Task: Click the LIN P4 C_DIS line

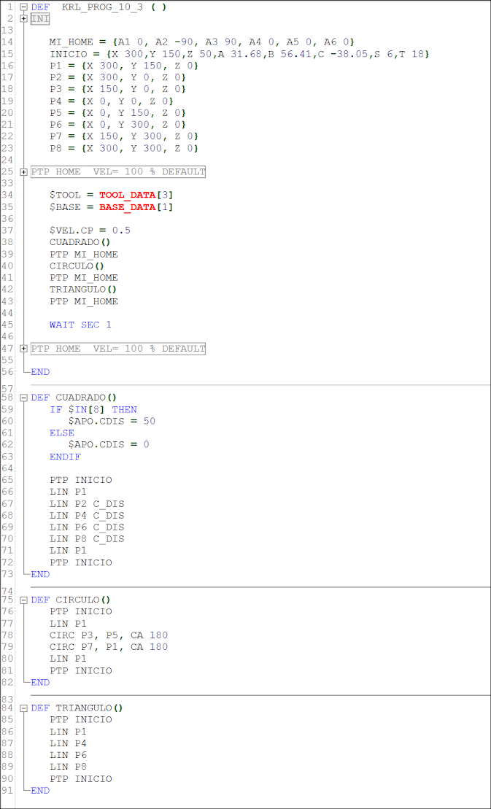Action: pos(87,516)
